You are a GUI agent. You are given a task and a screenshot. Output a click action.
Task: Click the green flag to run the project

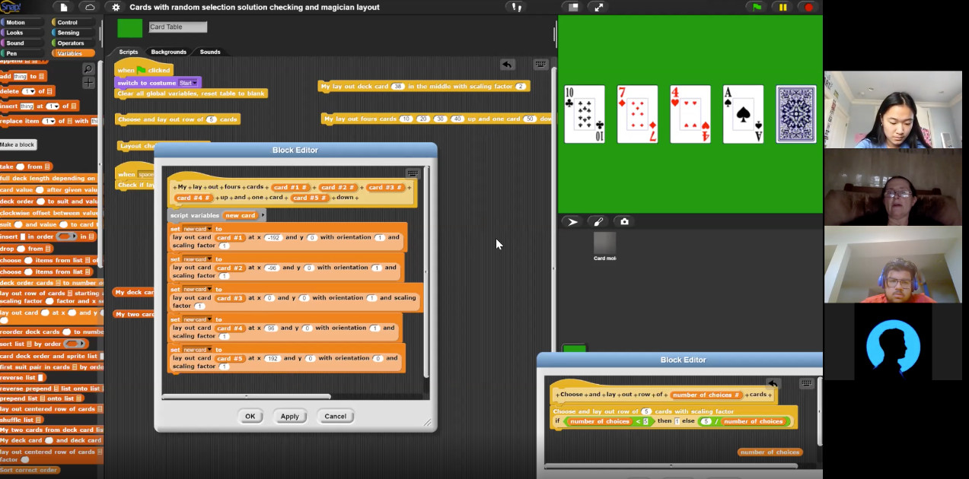pos(757,7)
